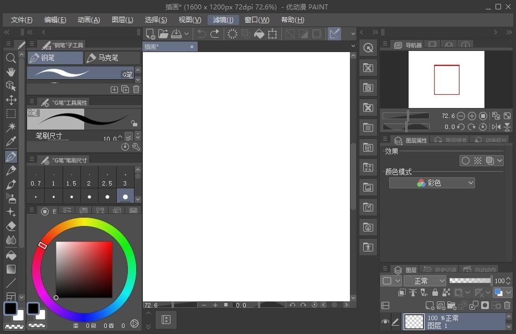The width and height of the screenshot is (516, 334).
Task: Switch to the 马克笔 sub-tool tab
Action: pyautogui.click(x=109, y=58)
